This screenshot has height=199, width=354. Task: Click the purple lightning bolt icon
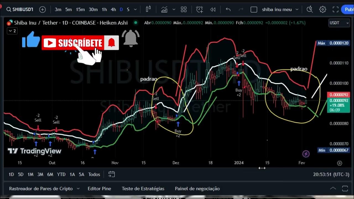click(x=306, y=154)
